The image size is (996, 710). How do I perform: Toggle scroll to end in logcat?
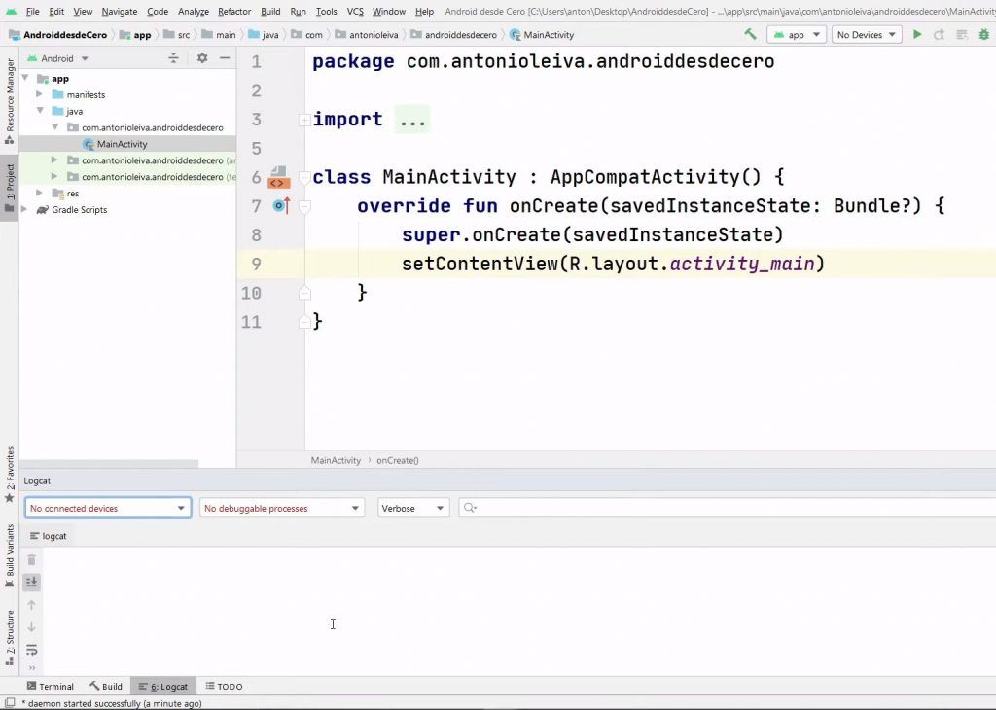tap(31, 582)
